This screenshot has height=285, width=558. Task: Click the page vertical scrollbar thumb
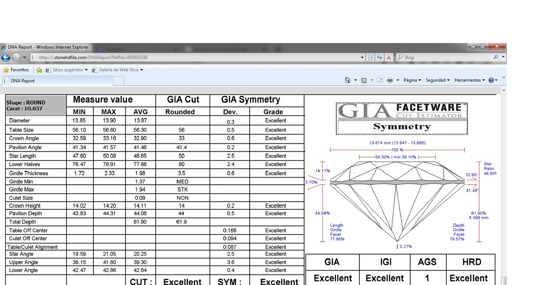click(503, 281)
